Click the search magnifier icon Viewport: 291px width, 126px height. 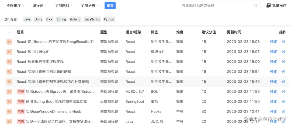[x=255, y=6]
